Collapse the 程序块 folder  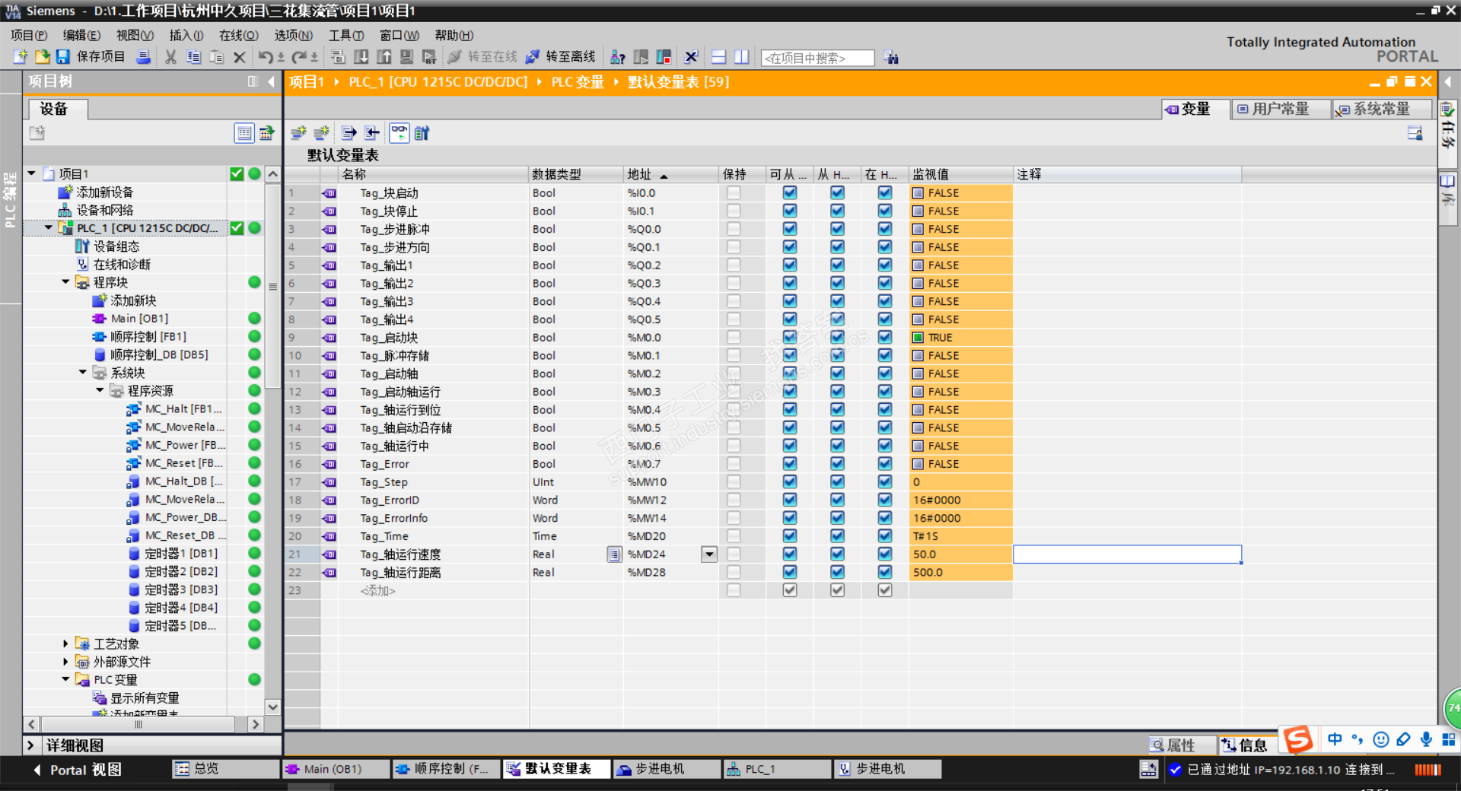coord(66,282)
